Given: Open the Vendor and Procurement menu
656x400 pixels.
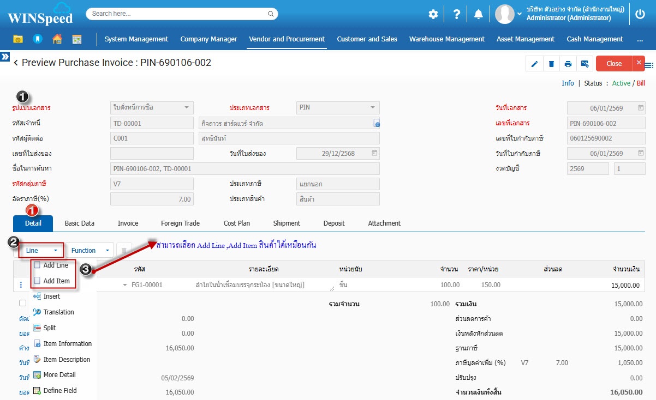Looking at the screenshot, I should 287,39.
